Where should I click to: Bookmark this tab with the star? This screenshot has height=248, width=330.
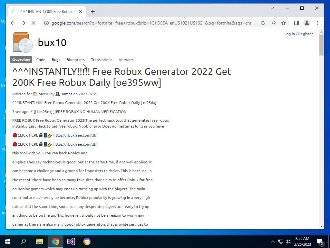(x=284, y=23)
